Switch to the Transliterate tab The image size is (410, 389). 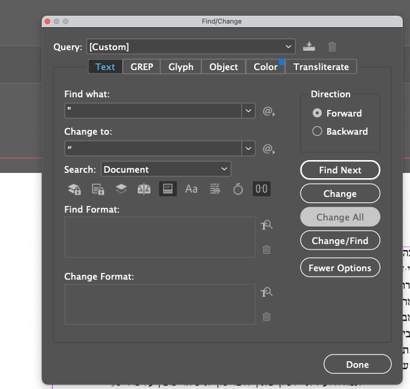tap(321, 67)
